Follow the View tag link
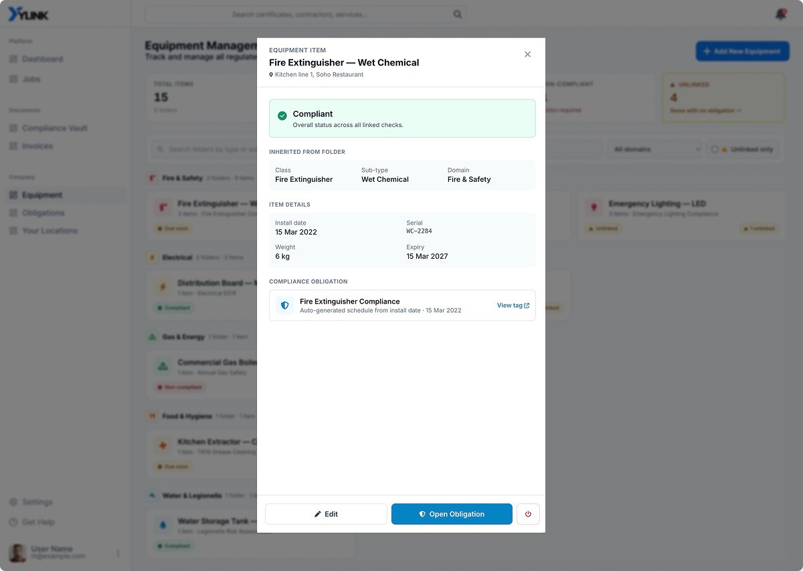This screenshot has width=803, height=571. (513, 306)
